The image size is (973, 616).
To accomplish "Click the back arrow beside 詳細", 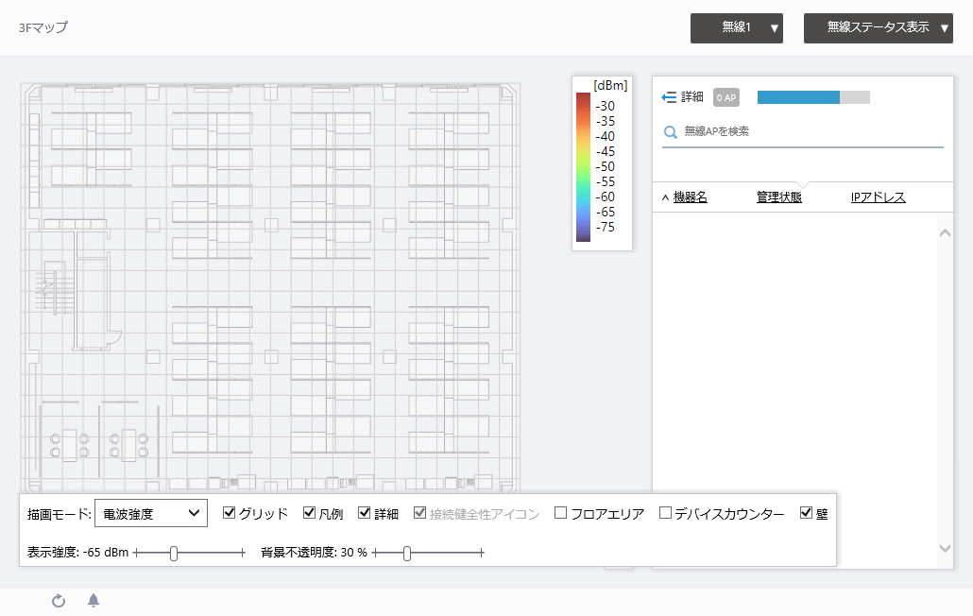I will [668, 97].
